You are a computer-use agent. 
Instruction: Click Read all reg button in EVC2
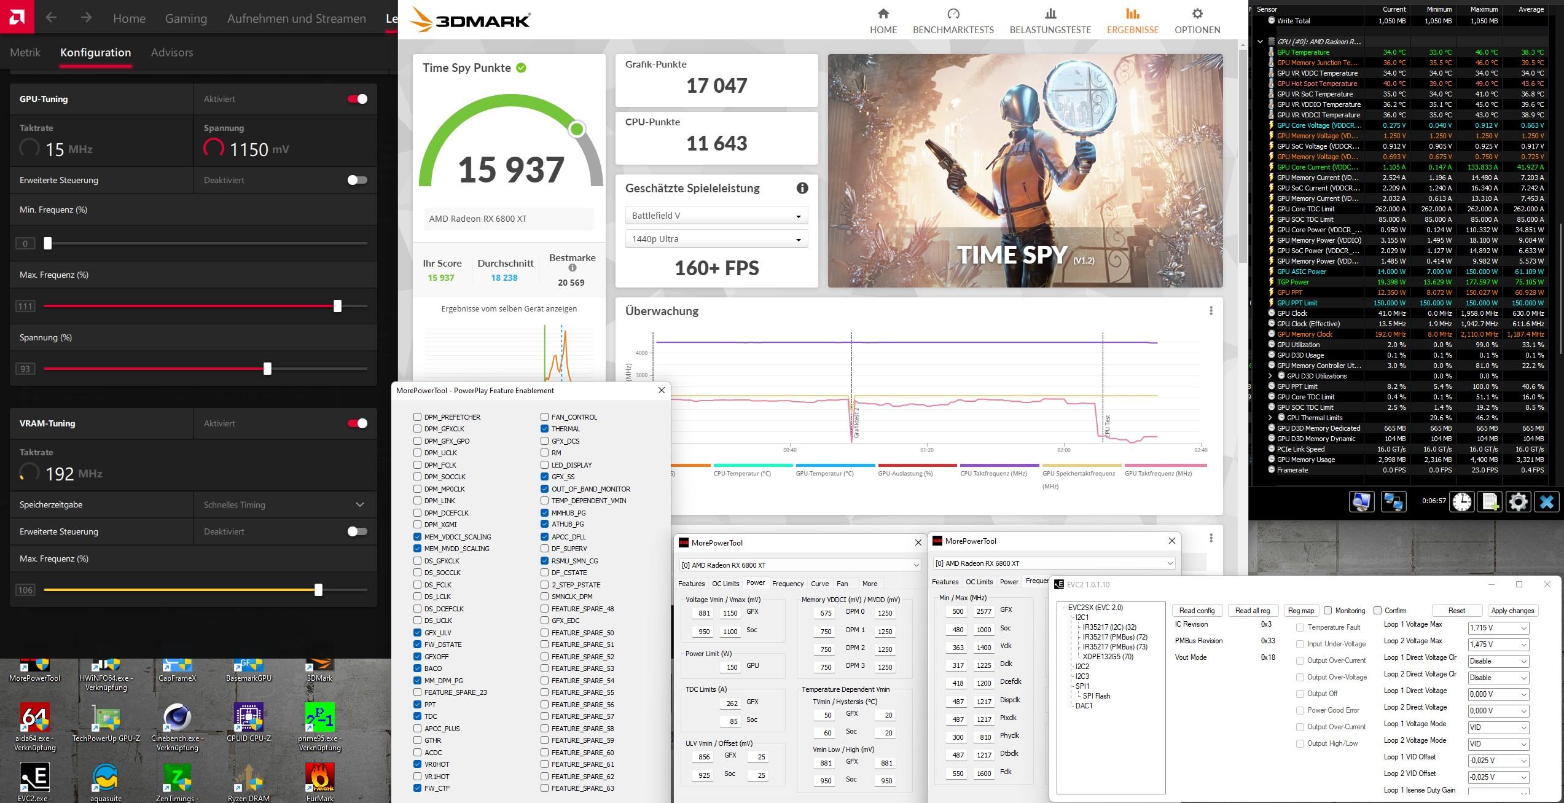point(1253,610)
